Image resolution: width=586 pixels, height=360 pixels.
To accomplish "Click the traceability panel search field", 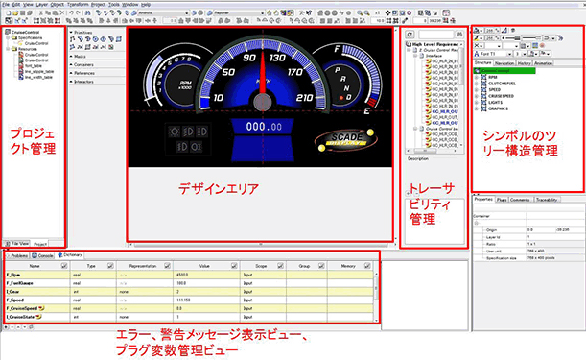I will [x=435, y=35].
